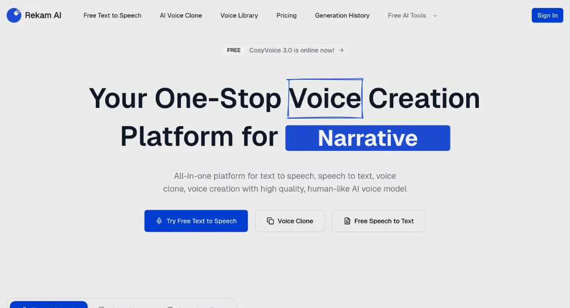Click the FREE badge in the announcement pill
The height and width of the screenshot is (308, 570).
[234, 50]
